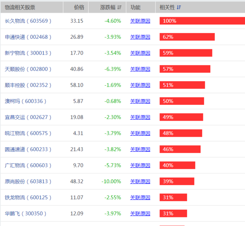Click the -6.39% change value
Screen dimensions: 245x226
click(113, 69)
